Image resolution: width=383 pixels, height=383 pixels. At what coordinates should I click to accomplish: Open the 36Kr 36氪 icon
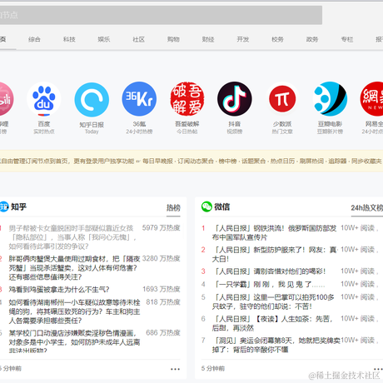139,99
